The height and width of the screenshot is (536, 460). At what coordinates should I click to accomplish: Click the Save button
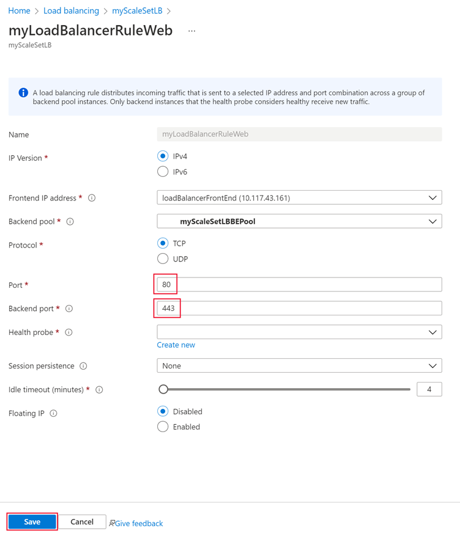pyautogui.click(x=32, y=522)
